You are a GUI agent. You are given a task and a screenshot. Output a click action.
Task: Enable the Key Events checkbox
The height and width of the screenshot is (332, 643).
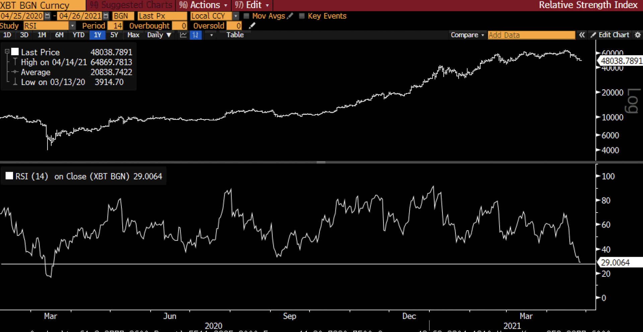[302, 16]
